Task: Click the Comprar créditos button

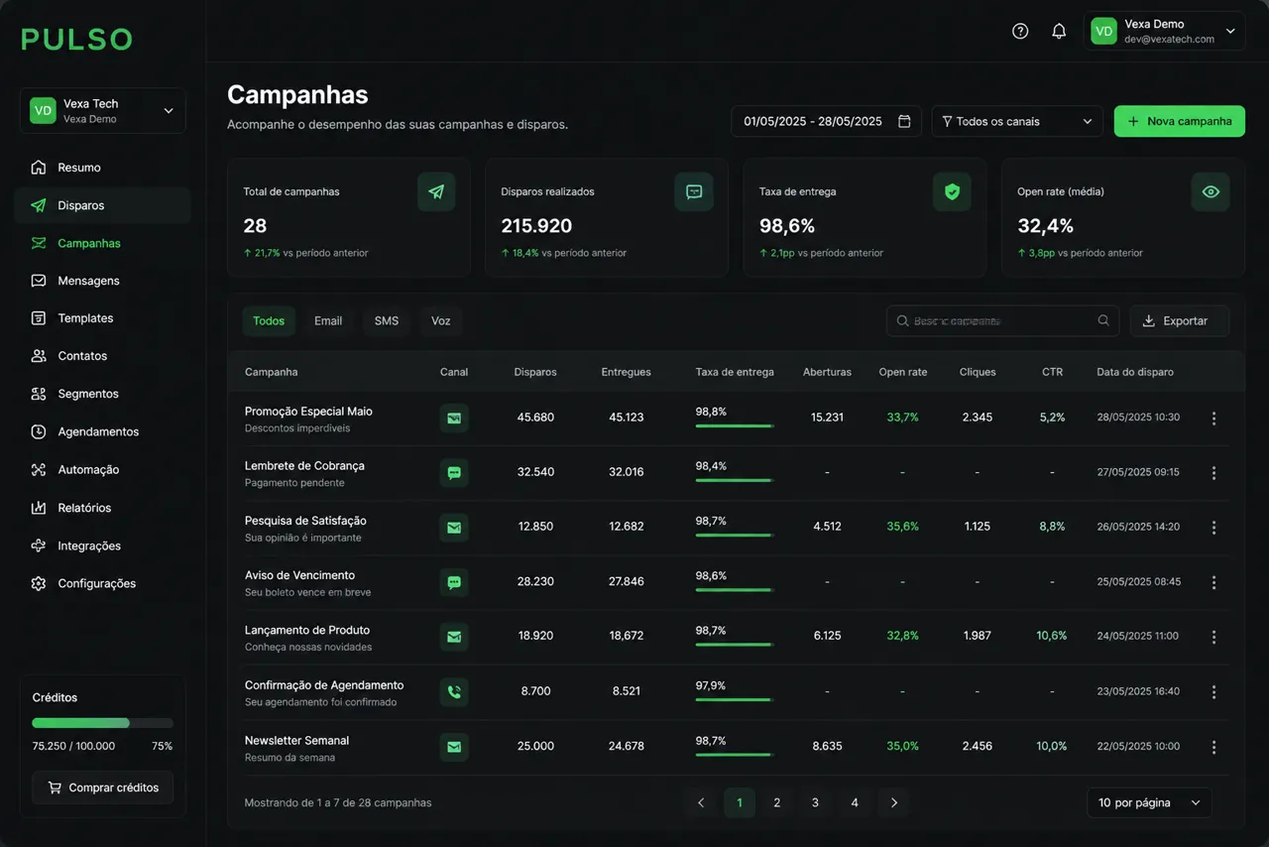Action: pos(102,787)
